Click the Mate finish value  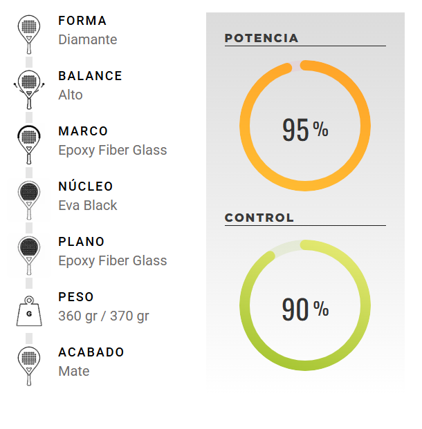coord(74,371)
